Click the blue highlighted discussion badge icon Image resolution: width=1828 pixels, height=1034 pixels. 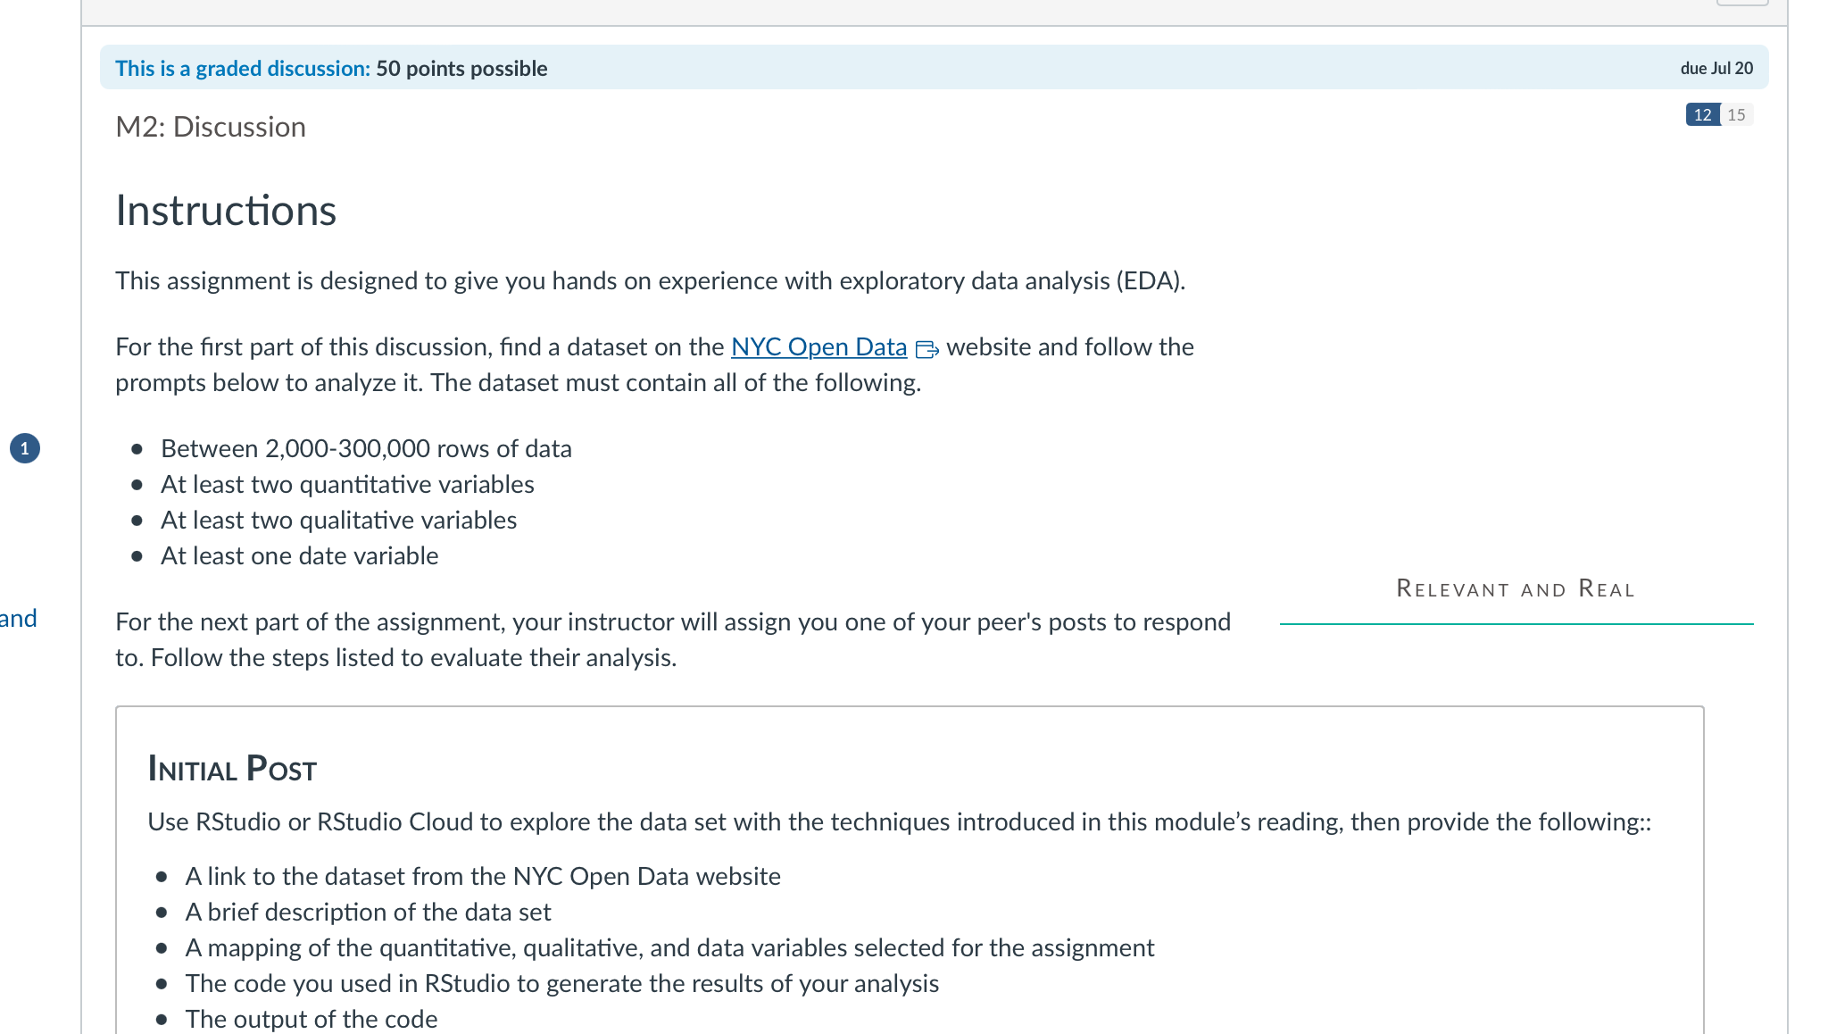1702,115
